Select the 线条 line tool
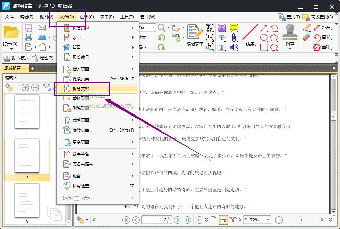The image size is (340, 229). 250,35
